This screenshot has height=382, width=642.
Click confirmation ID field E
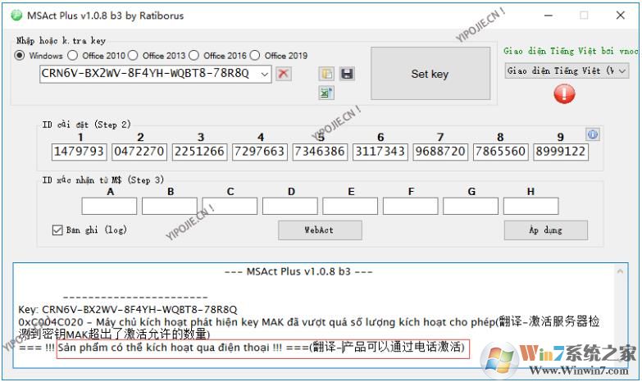point(350,207)
